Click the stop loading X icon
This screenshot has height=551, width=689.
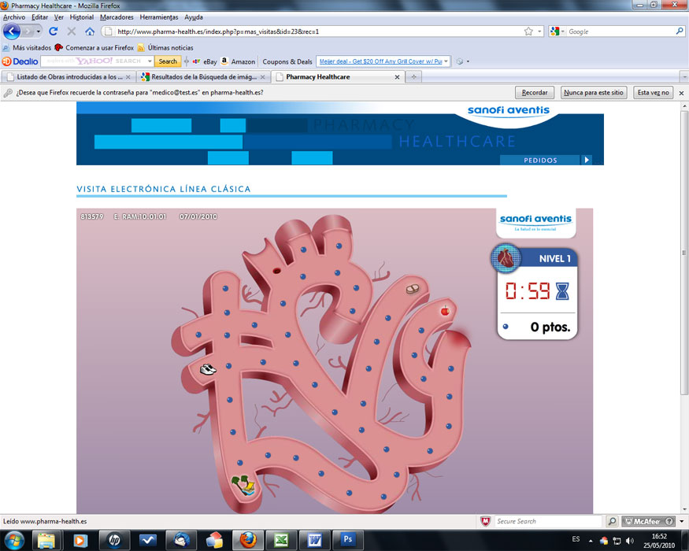point(72,31)
